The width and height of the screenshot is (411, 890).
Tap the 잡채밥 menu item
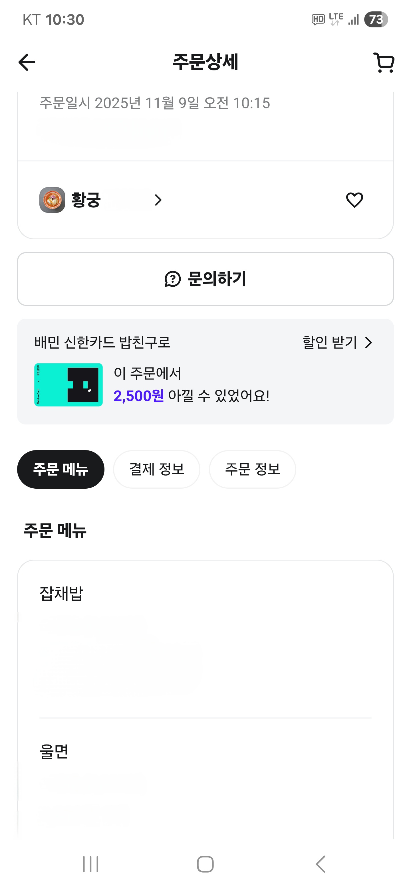[x=62, y=594]
